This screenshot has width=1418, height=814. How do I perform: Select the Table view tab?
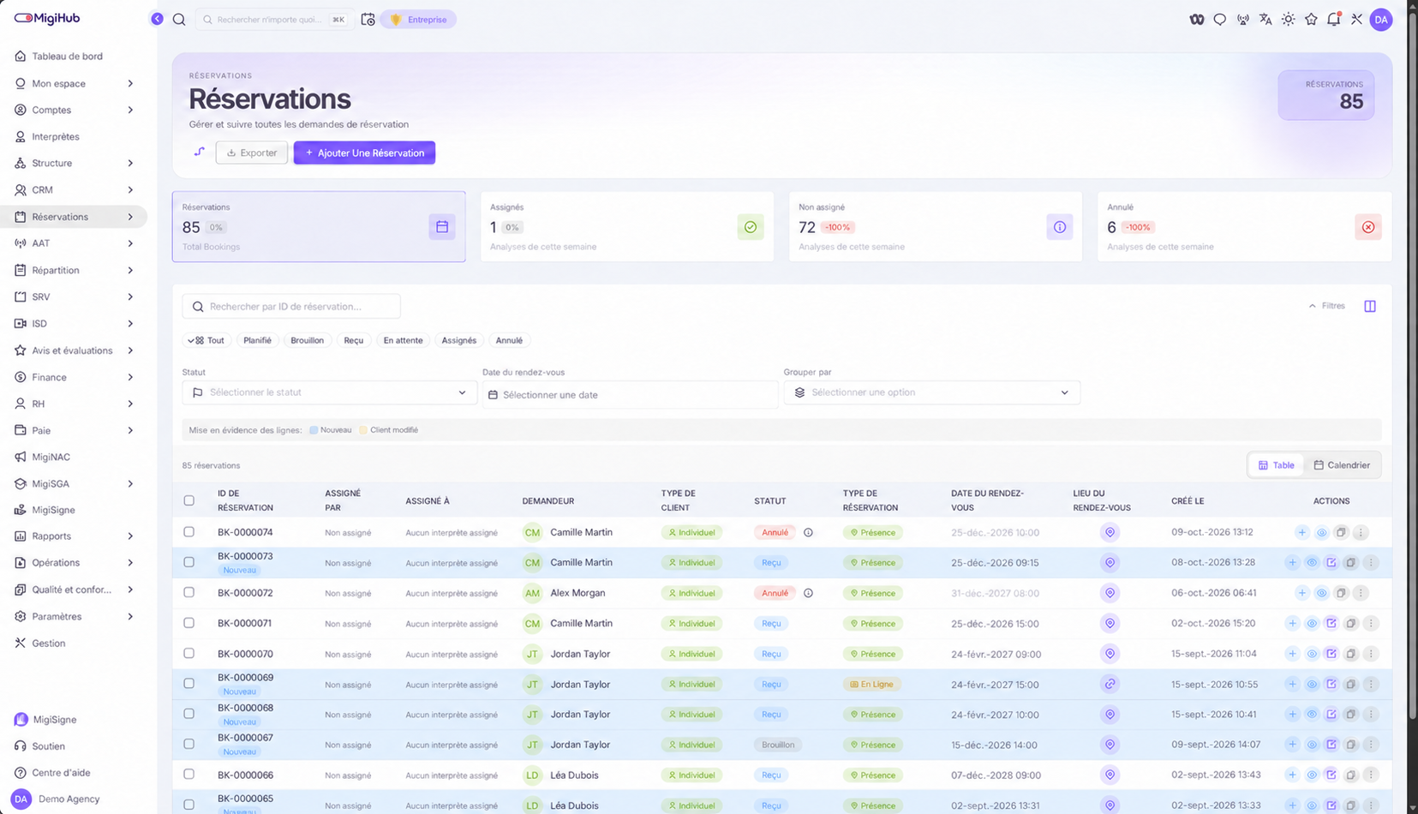(1276, 465)
